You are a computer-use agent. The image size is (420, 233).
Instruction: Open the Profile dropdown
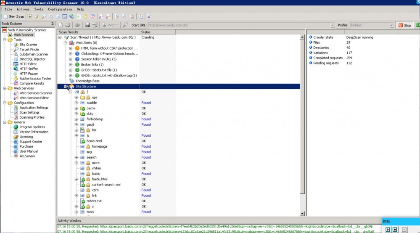point(391,25)
